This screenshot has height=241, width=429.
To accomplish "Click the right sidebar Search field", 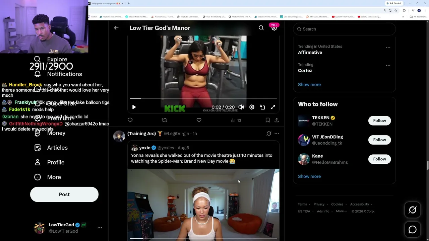I will coord(345,29).
